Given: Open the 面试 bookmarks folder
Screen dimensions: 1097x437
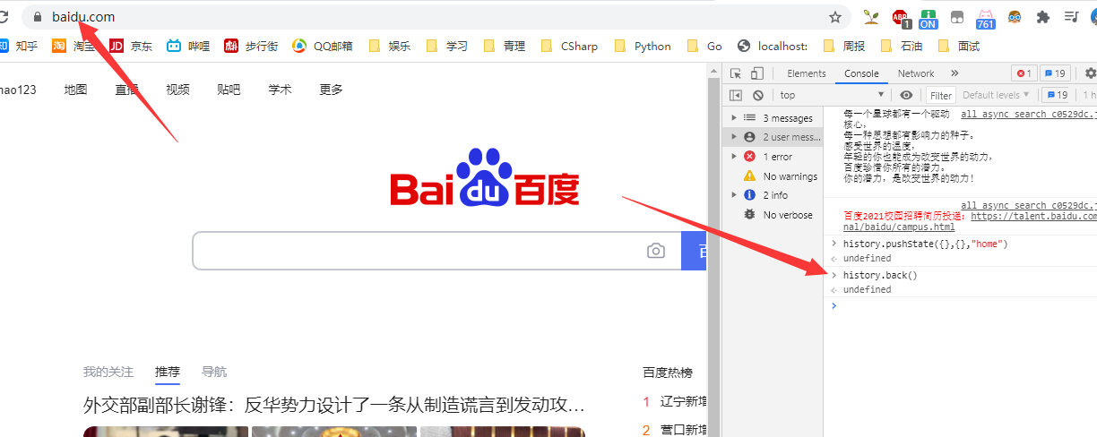Looking at the screenshot, I should click(x=959, y=46).
